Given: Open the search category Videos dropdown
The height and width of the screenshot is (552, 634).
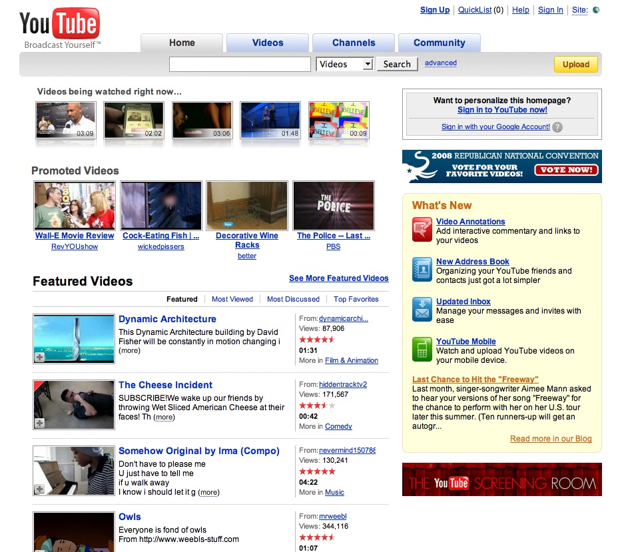Looking at the screenshot, I should tap(344, 64).
